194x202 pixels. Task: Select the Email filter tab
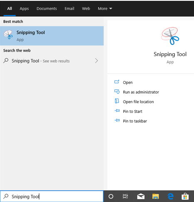click(70, 9)
